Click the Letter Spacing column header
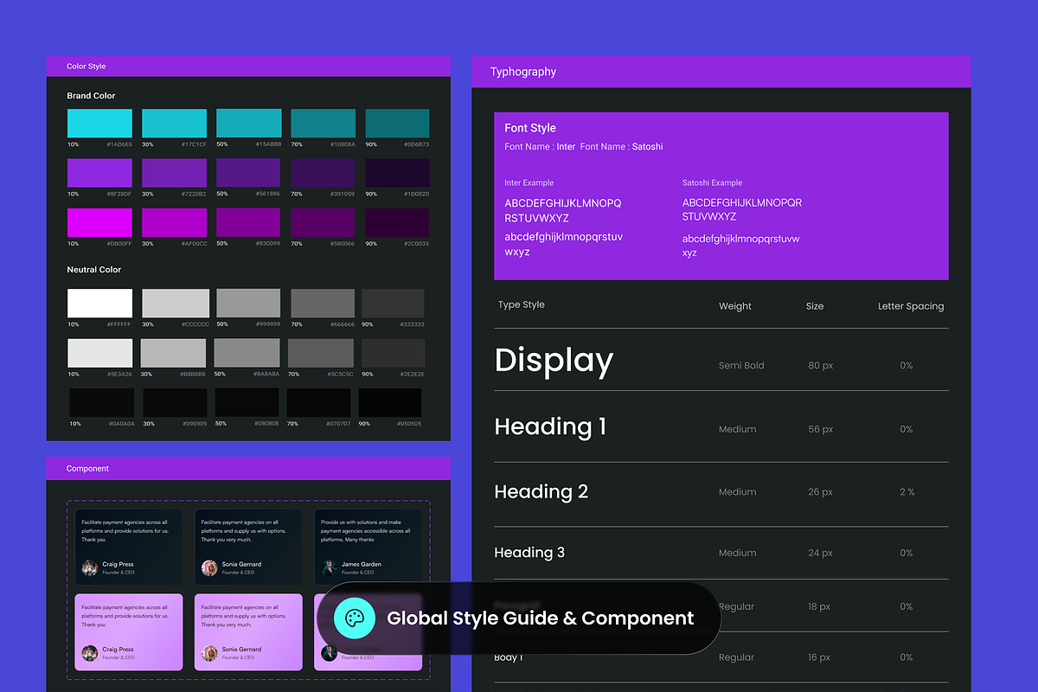 911,305
